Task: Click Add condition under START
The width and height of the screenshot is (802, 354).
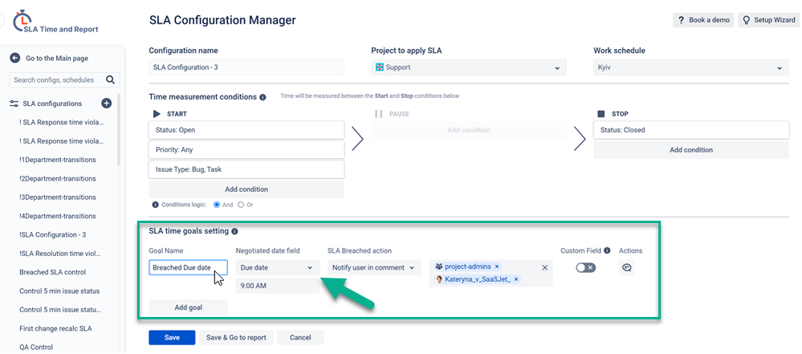Action: click(246, 189)
